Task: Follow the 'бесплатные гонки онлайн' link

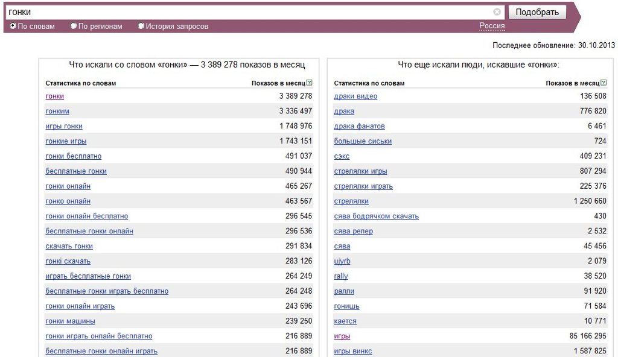Action: point(89,231)
